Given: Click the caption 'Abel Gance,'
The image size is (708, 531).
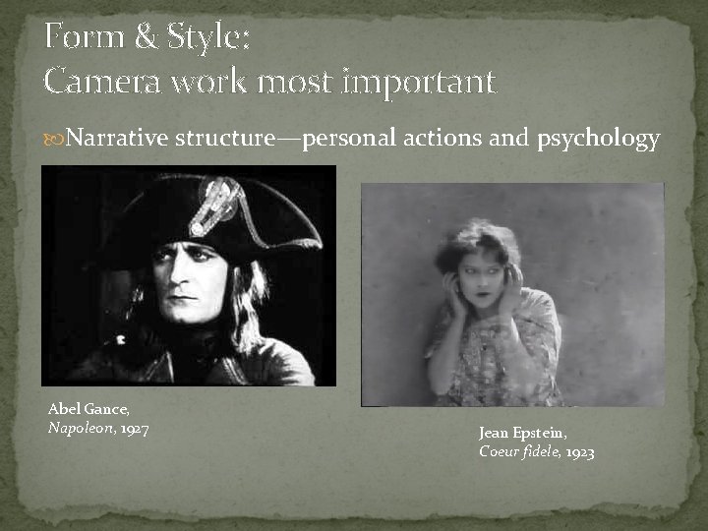Looking at the screenshot, I should [x=88, y=409].
